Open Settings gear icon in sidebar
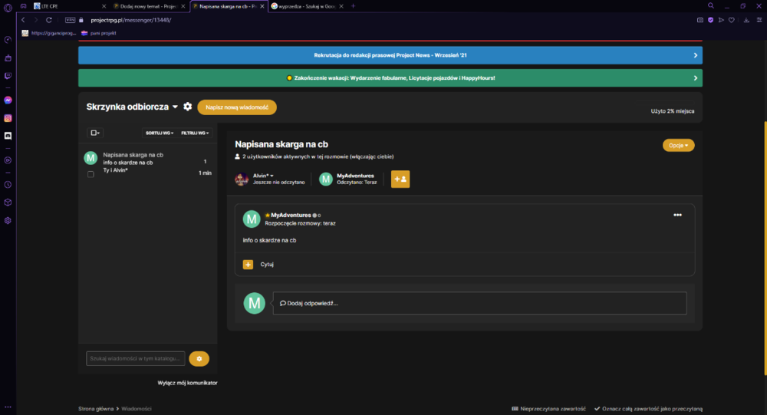Screen dimensions: 767x415 click(8, 220)
